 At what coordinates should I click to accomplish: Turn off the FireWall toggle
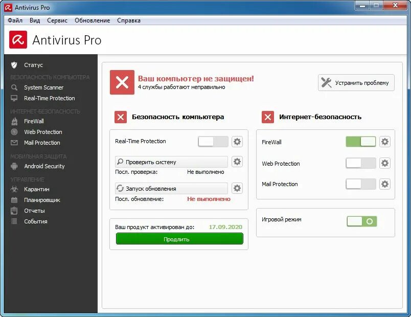click(x=361, y=142)
